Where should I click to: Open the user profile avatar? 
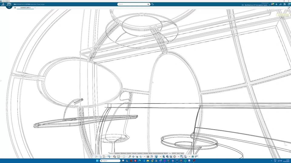point(272,4)
